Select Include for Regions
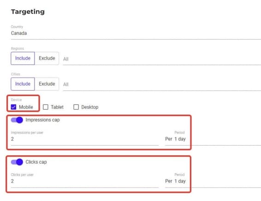261x201 pixels. [x=23, y=58]
